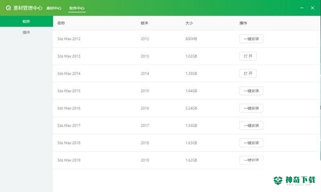This screenshot has height=192, width=321.
Task: Select the 3ds Max 2018 name cell
Action: click(69, 143)
